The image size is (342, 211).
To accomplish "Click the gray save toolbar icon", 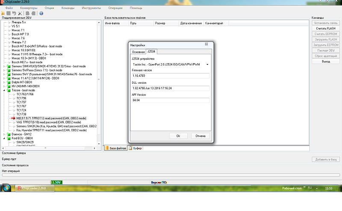I will (9, 13).
